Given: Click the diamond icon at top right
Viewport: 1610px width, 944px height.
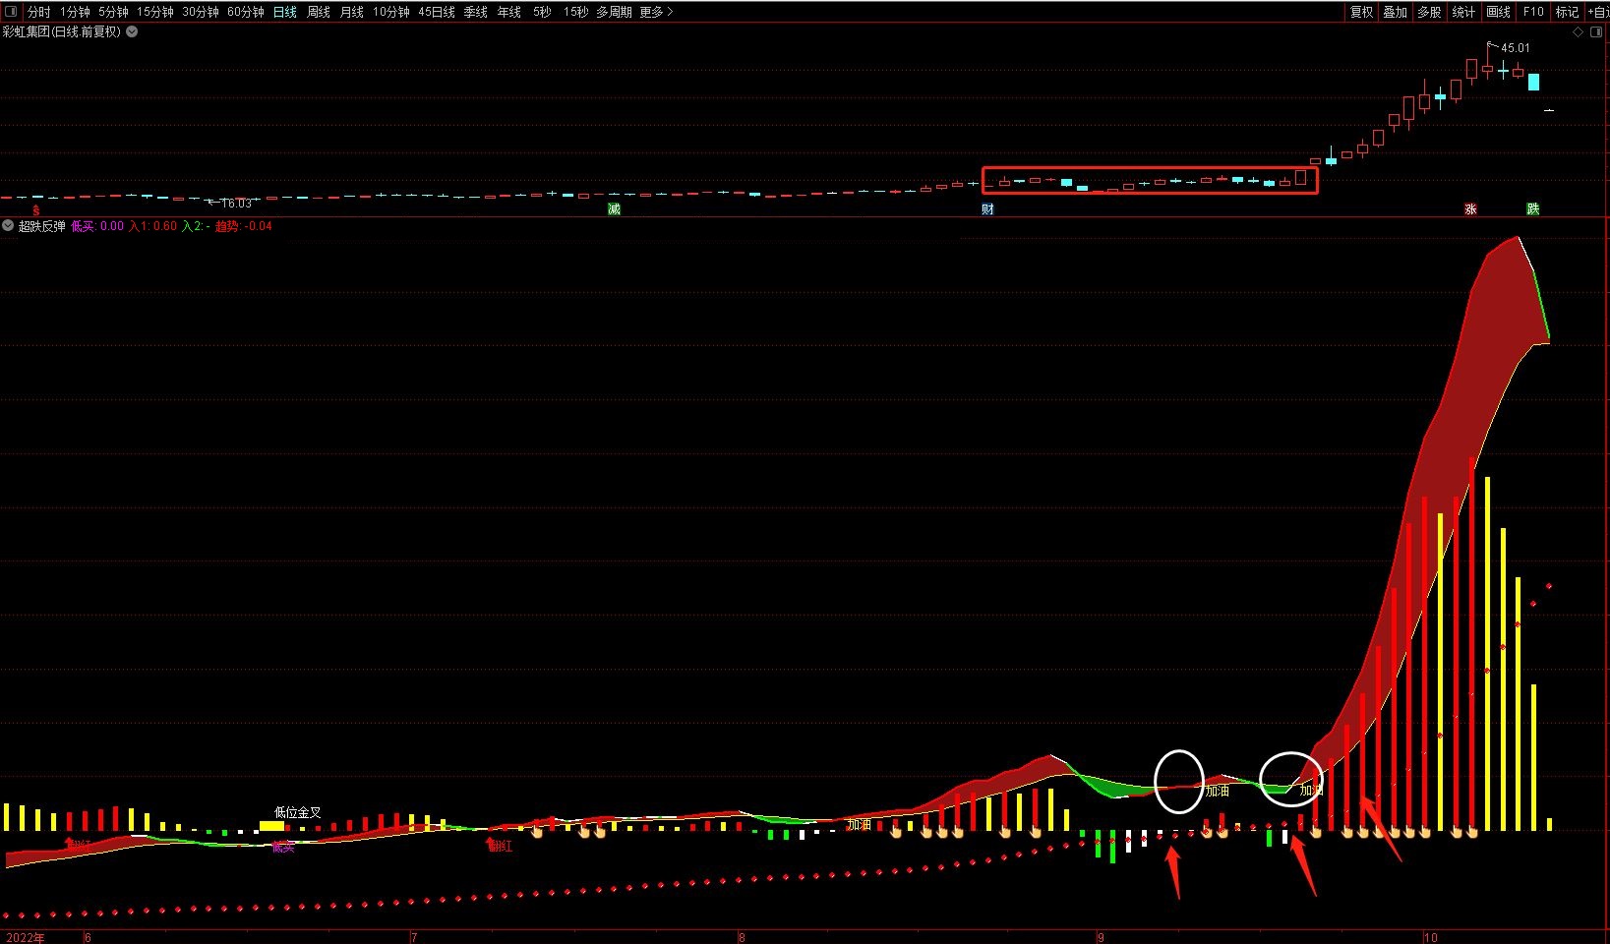Looking at the screenshot, I should tap(1579, 31).
